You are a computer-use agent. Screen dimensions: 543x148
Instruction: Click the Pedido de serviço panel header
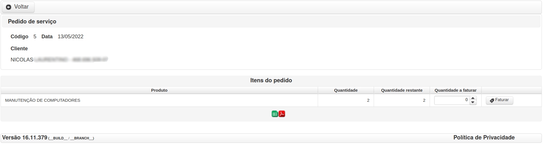(271, 21)
